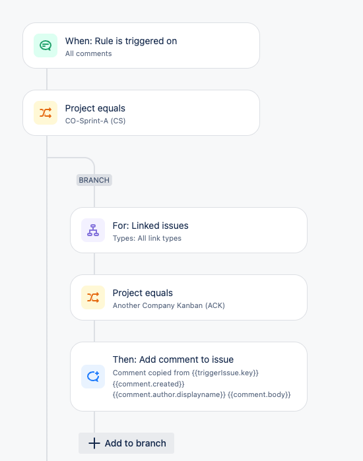The height and width of the screenshot is (461, 363).
Task: Click the blue add comment action icon
Action: pos(93,377)
